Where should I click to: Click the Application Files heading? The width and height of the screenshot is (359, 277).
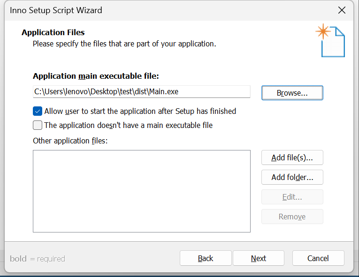(53, 32)
